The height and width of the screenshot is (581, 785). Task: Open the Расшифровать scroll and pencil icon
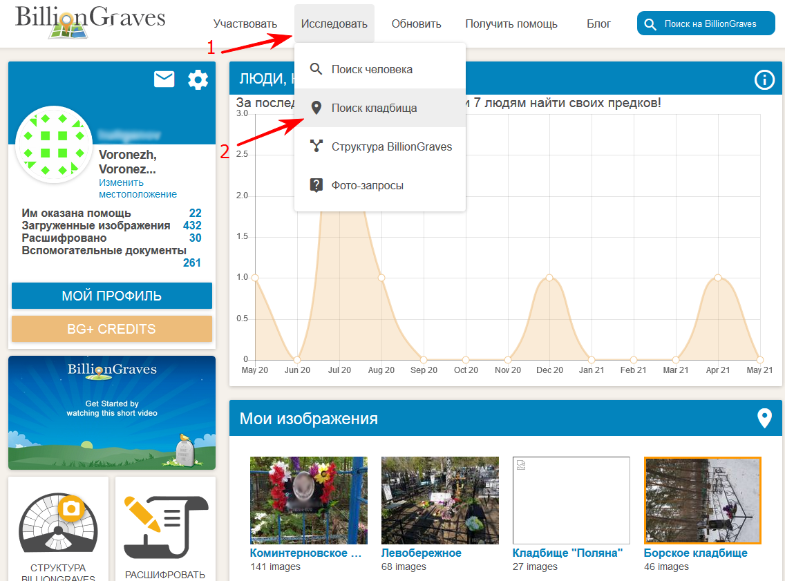point(166,526)
